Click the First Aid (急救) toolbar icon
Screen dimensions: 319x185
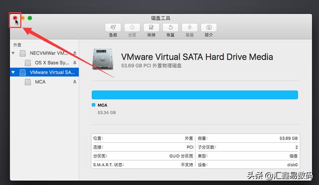113,27
